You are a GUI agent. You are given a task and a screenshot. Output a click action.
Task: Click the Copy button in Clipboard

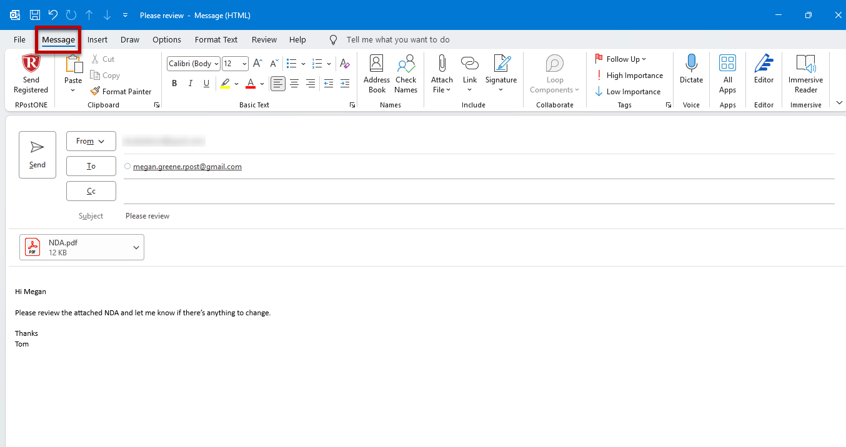click(105, 75)
